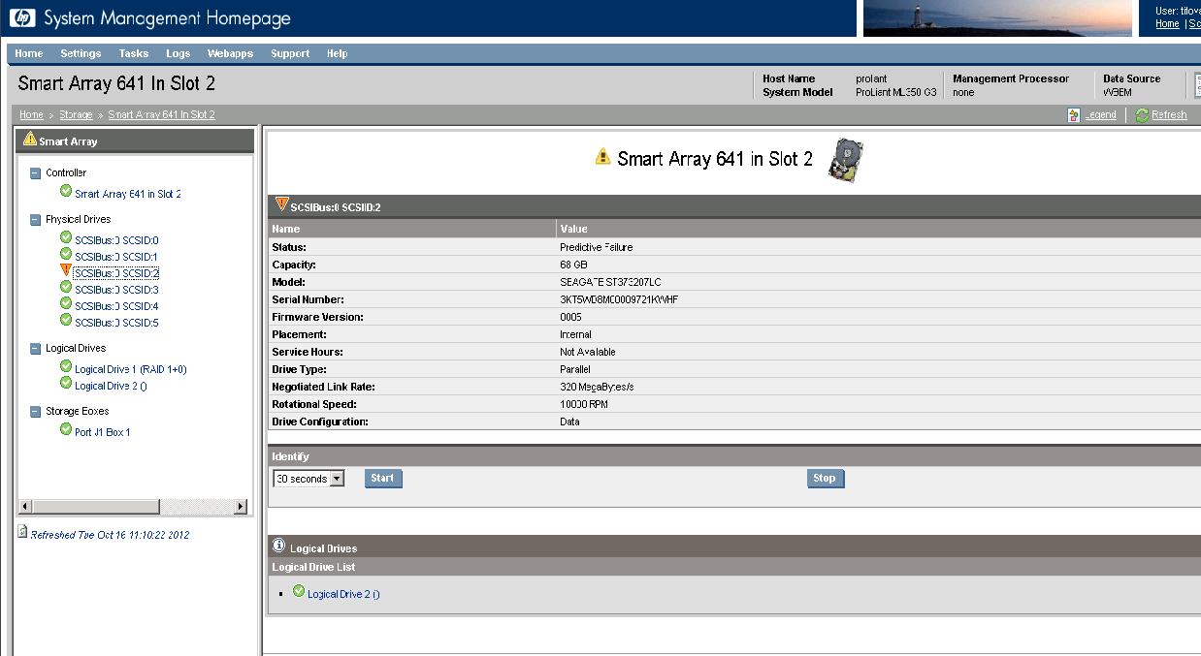Open the Settings menu

(x=81, y=54)
